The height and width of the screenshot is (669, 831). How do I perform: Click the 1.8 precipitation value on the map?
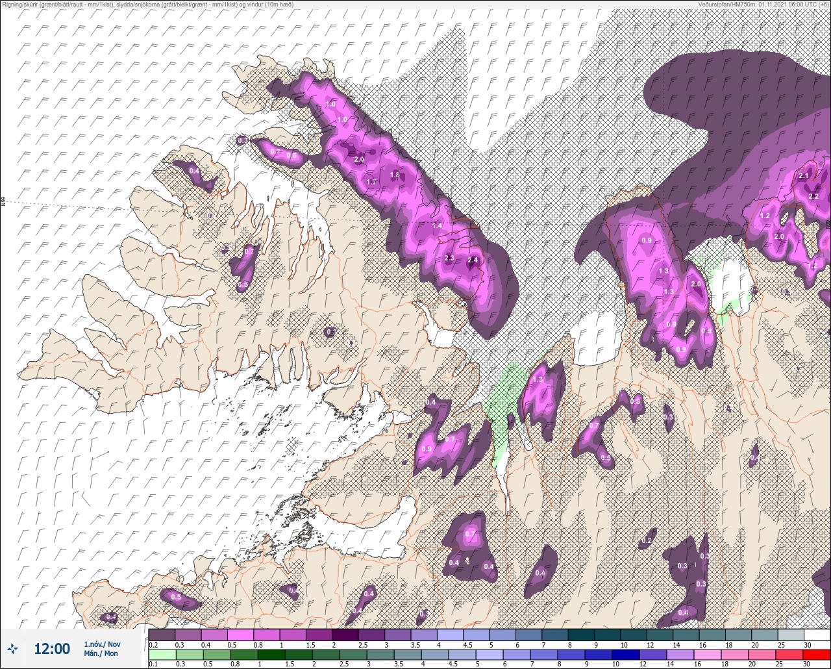pyautogui.click(x=395, y=175)
